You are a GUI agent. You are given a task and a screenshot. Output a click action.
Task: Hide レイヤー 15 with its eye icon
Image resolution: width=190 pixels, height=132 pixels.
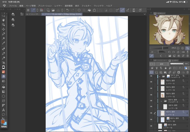151,126
